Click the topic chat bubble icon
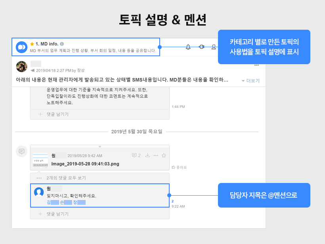The width and height of the screenshot is (325, 244). [21, 47]
